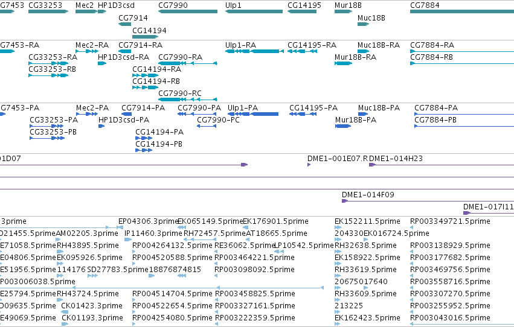The image size is (514, 327).
Task: Click the HP1D3csd-RA transcript label
Action: pos(124,57)
